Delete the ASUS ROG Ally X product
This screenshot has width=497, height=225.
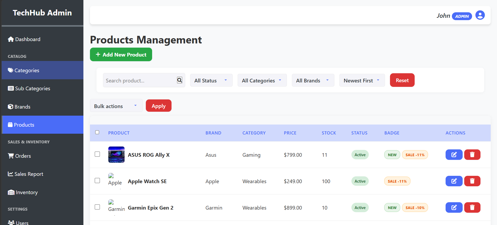(472, 155)
